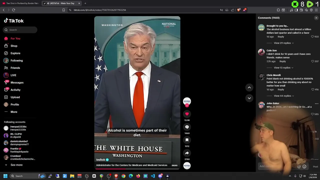Viewport: 320px width, 180px height.
Task: Reply to Brought to you by comment
Action: coord(281,37)
